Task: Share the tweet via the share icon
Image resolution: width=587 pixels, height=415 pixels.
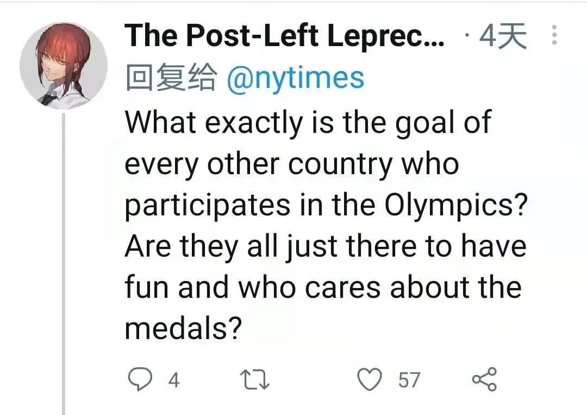Action: [484, 379]
